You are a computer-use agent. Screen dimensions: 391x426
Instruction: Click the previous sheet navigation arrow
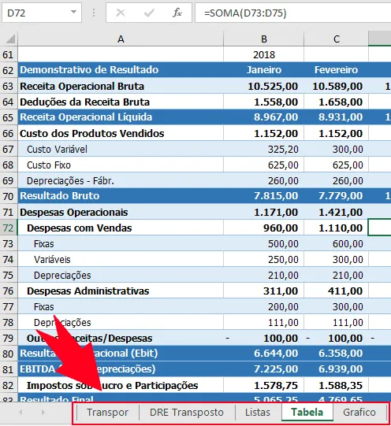(20, 413)
